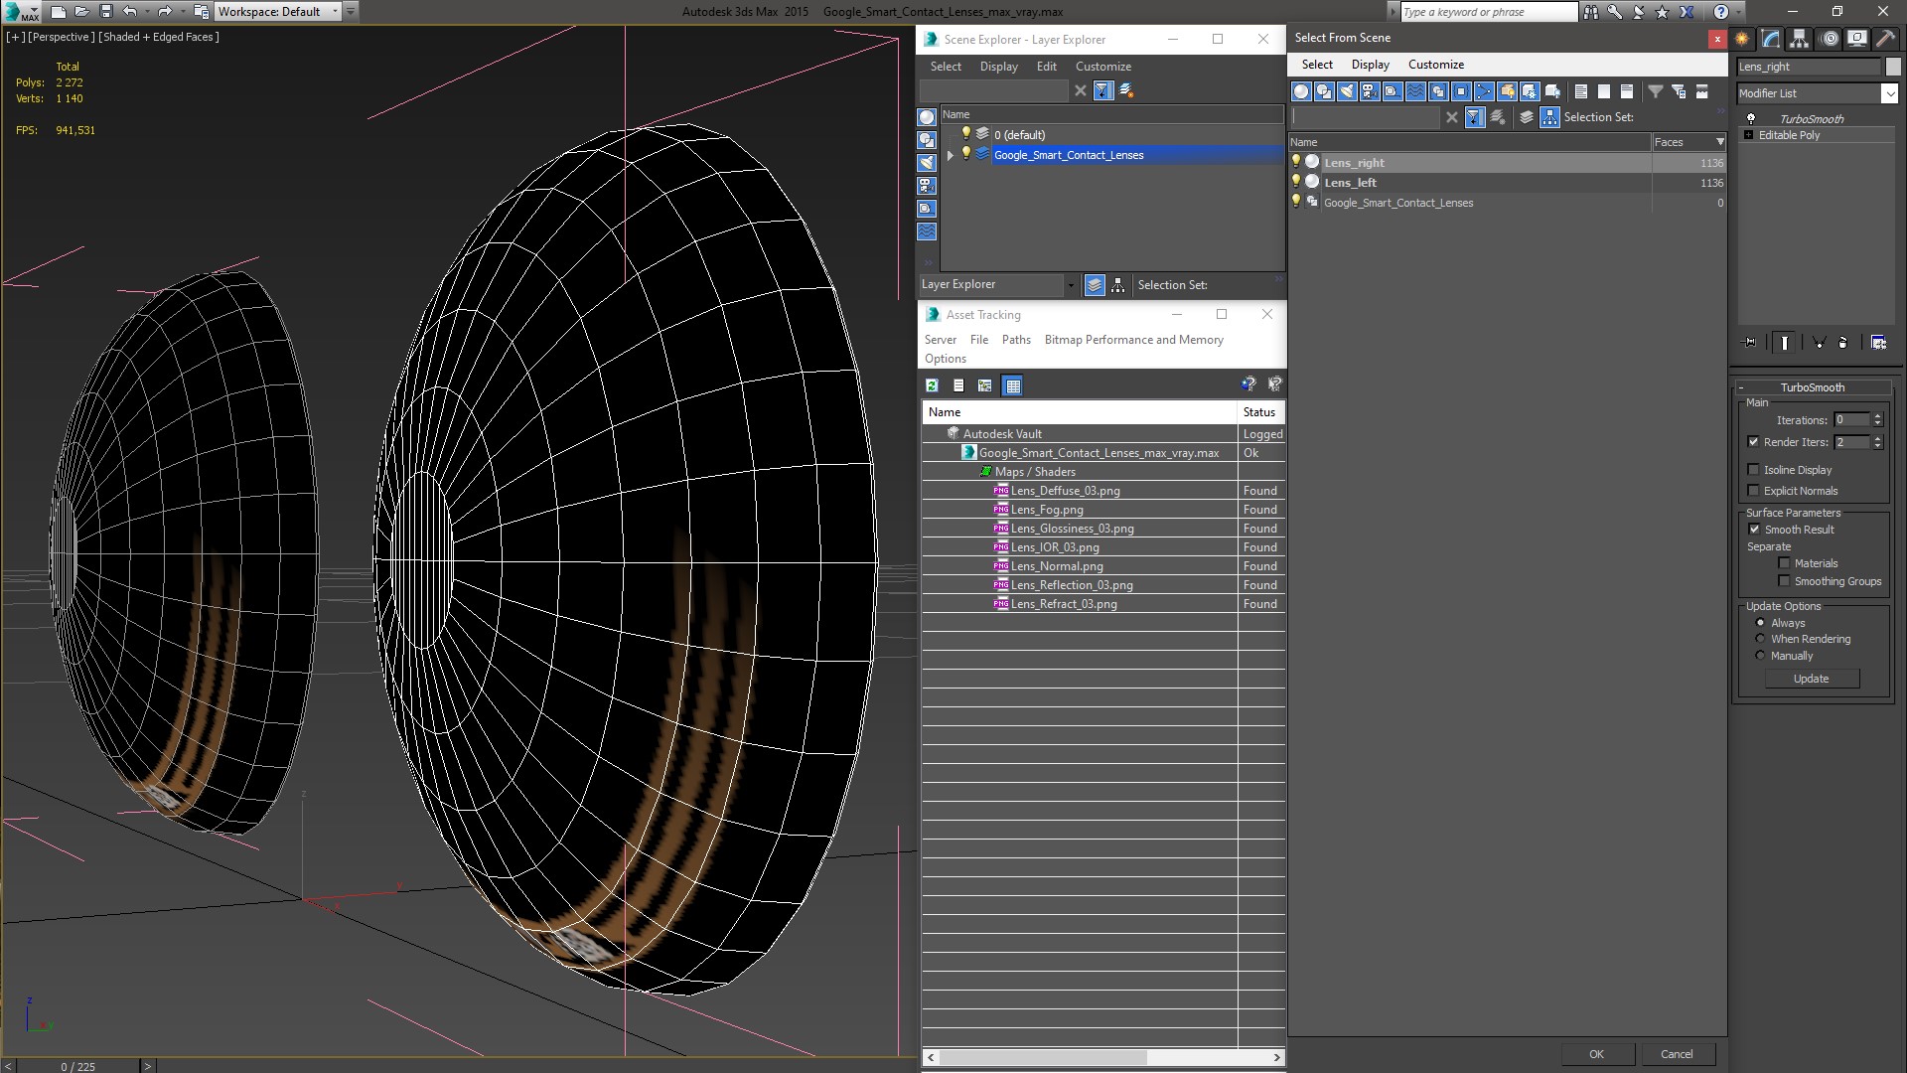This screenshot has width=1907, height=1073.
Task: Open the Modify command panel tab
Action: tap(1771, 39)
